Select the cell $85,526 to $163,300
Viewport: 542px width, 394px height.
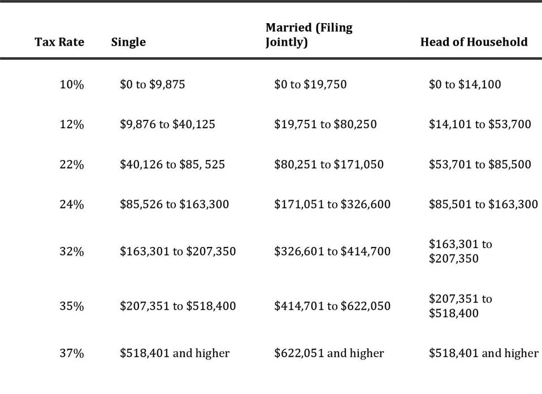(174, 204)
